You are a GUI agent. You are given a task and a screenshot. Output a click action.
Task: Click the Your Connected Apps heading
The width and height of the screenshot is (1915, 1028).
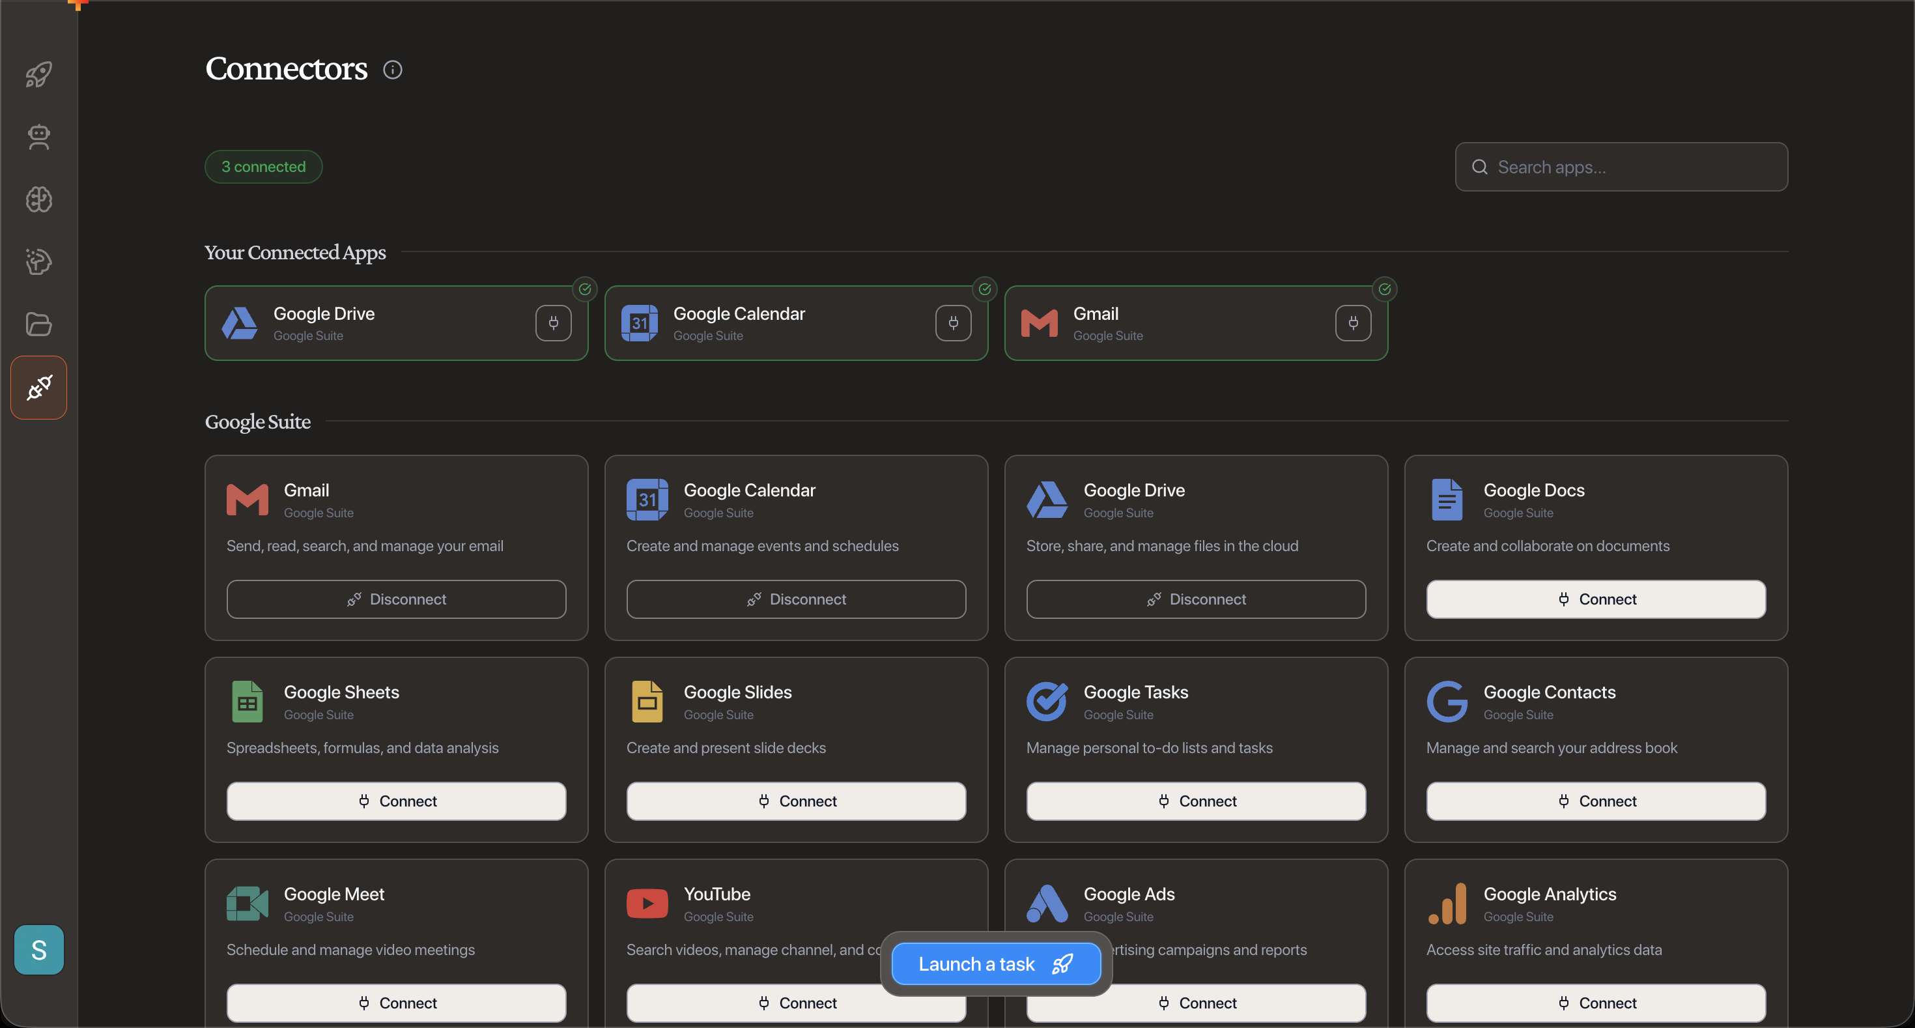coord(295,253)
